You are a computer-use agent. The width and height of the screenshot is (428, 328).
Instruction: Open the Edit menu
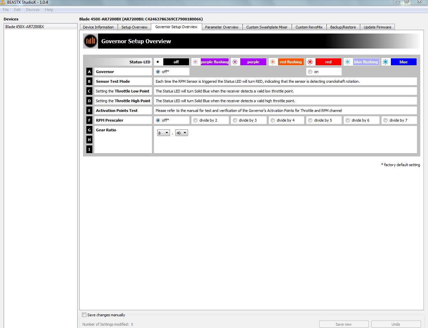(17, 10)
